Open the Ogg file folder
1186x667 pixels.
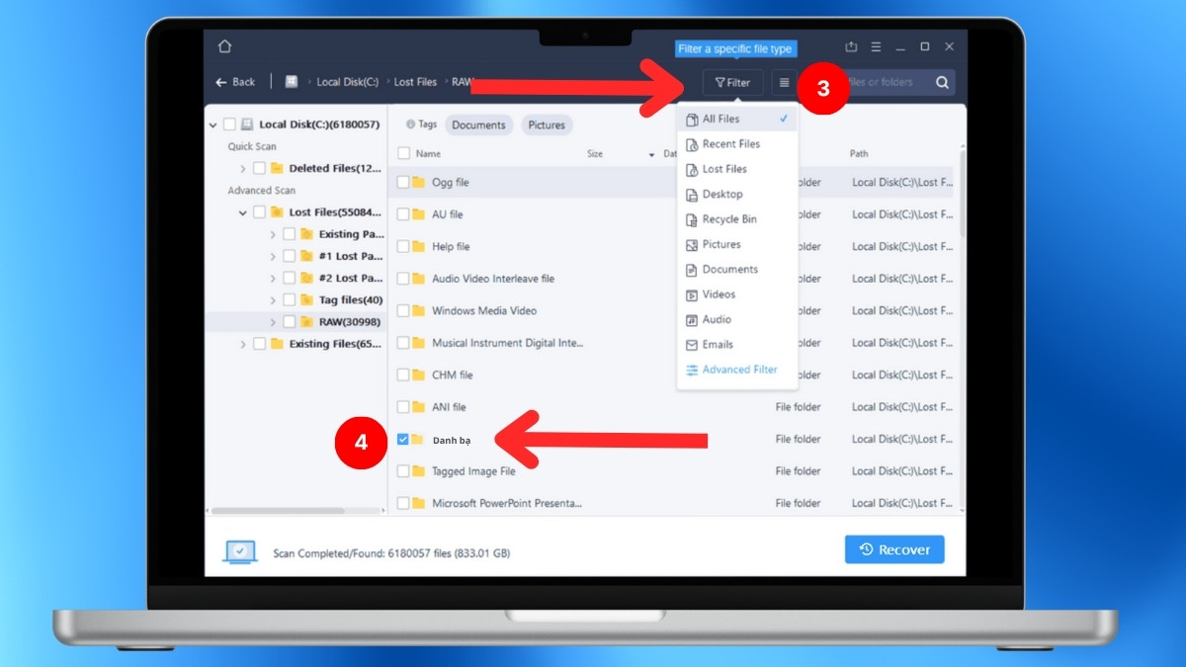450,183
